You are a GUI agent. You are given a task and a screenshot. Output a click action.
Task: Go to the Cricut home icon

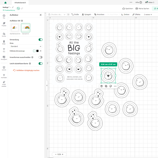pyautogui.click(x=6, y=3)
